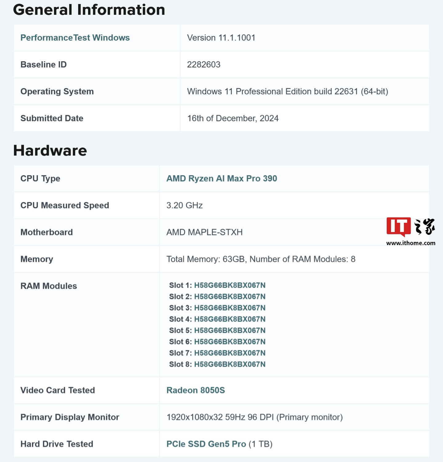Viewport: 443px width, 462px height.
Task: Open the Slot 8 RAM module link
Action: [x=229, y=364]
